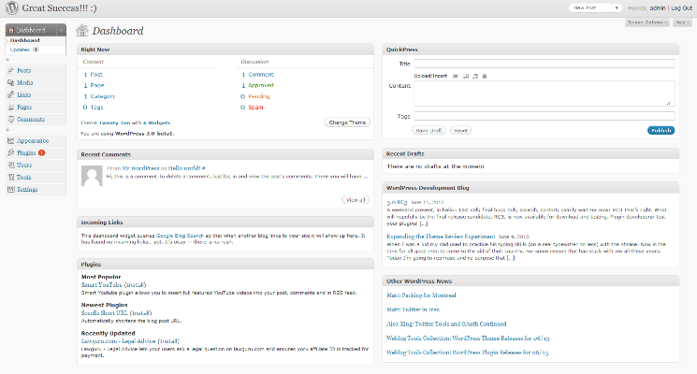This screenshot has width=697, height=374.
Task: Click the Add Video upload icon
Action: click(x=465, y=76)
